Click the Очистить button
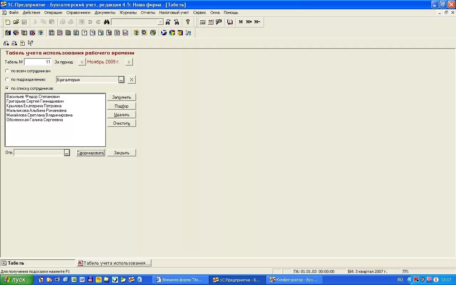The width and height of the screenshot is (456, 285). click(x=121, y=123)
